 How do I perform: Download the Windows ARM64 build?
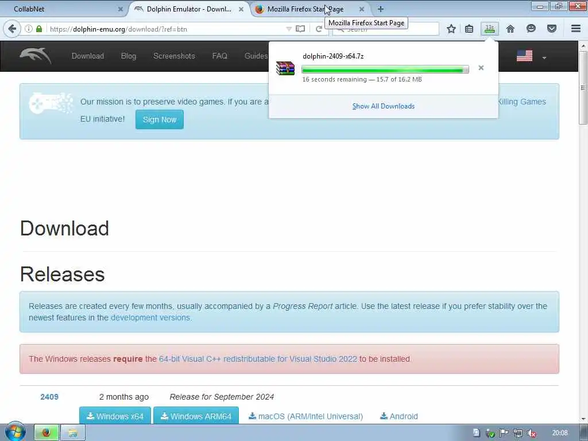coord(196,416)
